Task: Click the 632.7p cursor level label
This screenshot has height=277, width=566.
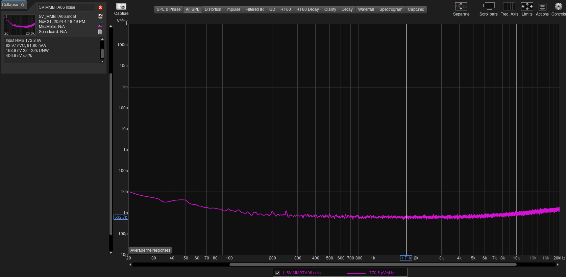Action: click(x=121, y=217)
